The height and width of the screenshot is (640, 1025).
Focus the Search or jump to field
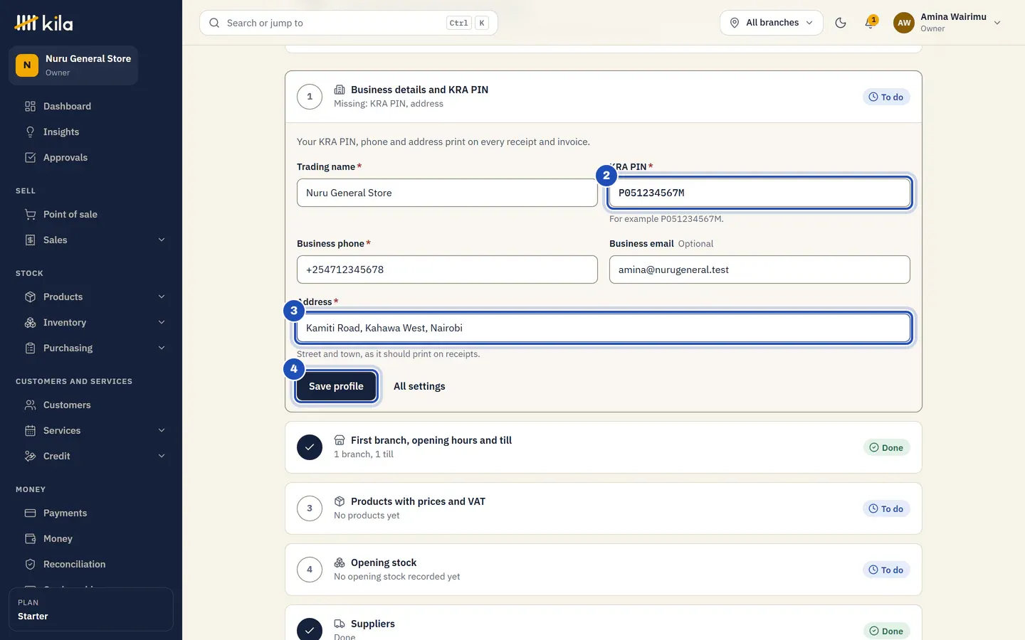[349, 23]
